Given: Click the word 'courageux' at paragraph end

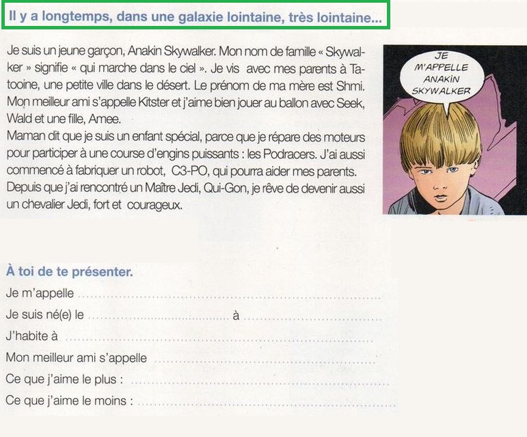Looking at the screenshot, I should coord(154,205).
